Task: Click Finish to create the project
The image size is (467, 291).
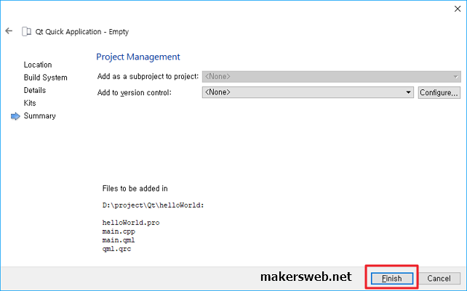Action: 391,278
